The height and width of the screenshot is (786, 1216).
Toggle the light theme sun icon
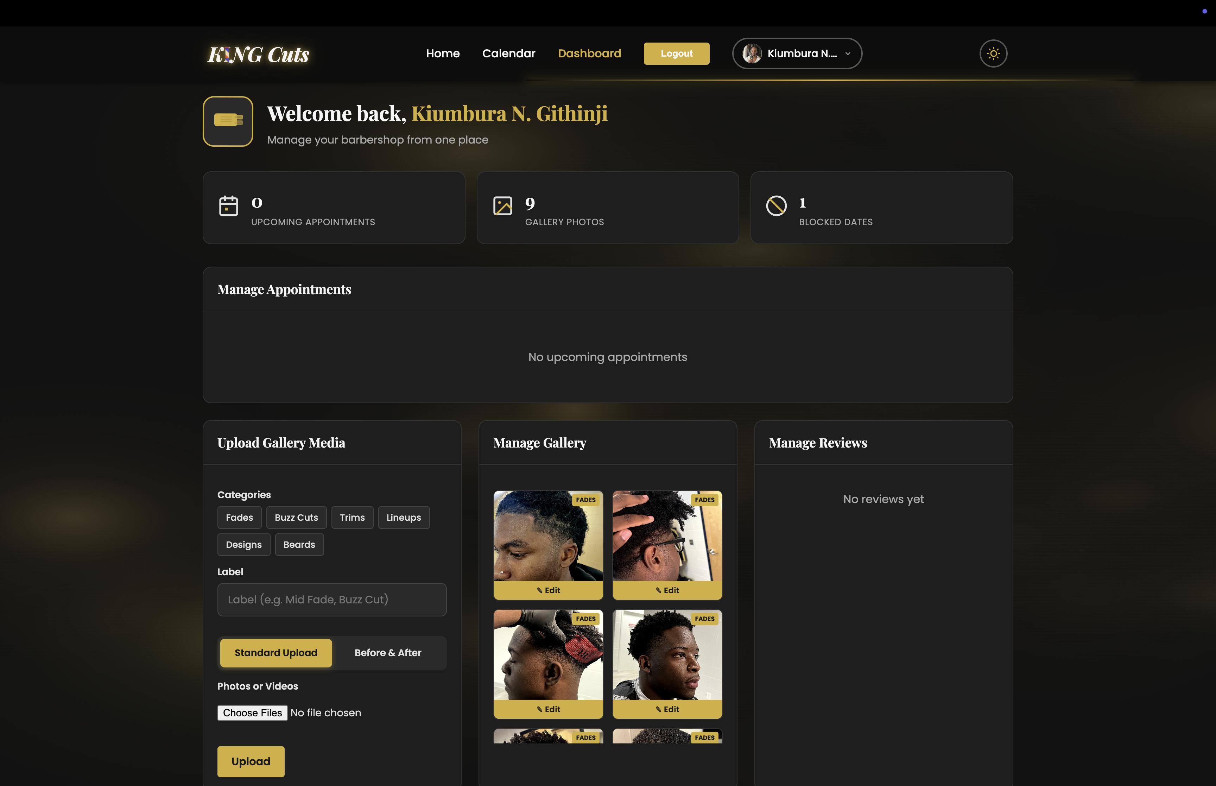click(x=993, y=53)
